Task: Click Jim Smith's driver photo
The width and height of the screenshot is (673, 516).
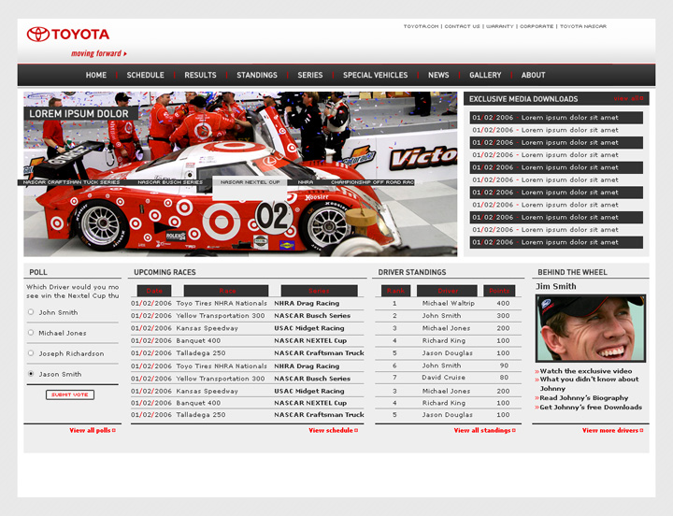Action: pyautogui.click(x=590, y=328)
